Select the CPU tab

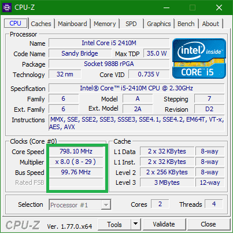coord(16,23)
